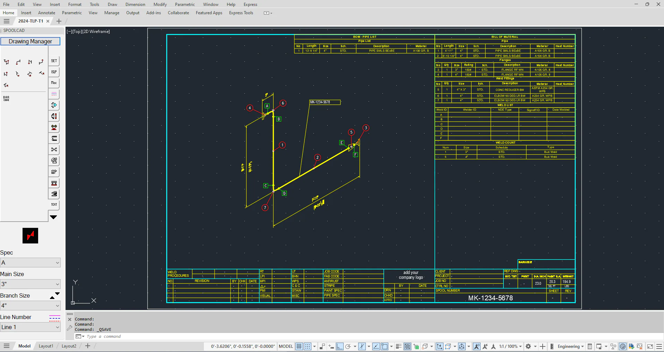This screenshot has height=352, width=664.
Task: Select the dashed line-number tab icon
Action: pyautogui.click(x=54, y=94)
